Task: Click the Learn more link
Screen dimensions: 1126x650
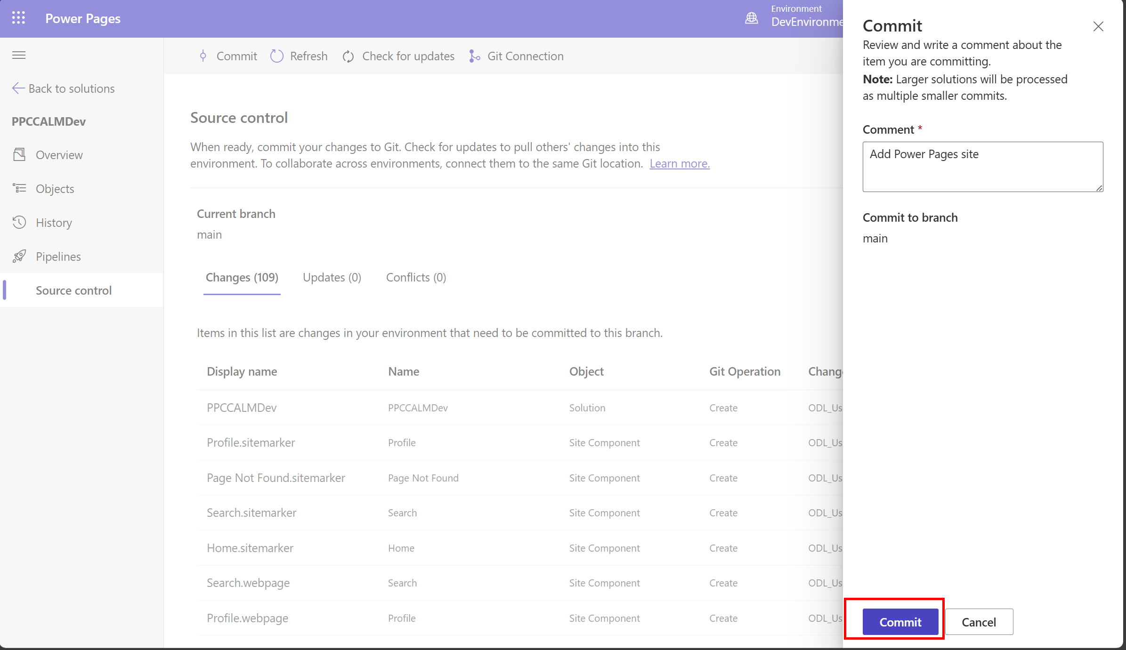Action: coord(679,164)
